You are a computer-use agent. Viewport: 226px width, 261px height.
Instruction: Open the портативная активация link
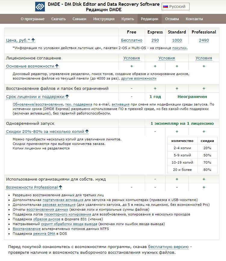click(x=63, y=200)
